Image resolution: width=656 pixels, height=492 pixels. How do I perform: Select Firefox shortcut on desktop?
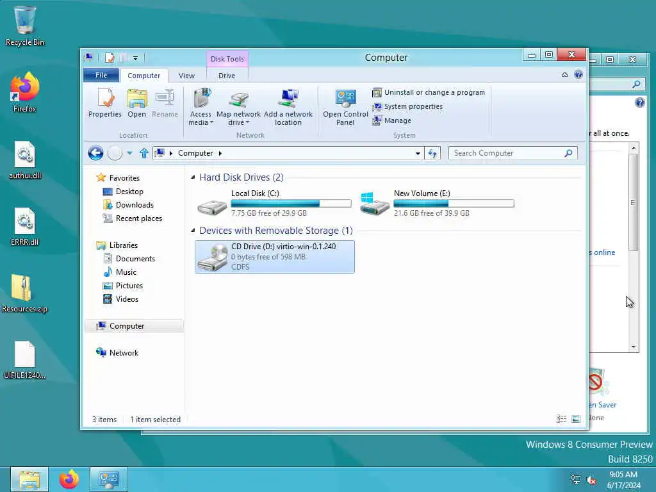25,92
